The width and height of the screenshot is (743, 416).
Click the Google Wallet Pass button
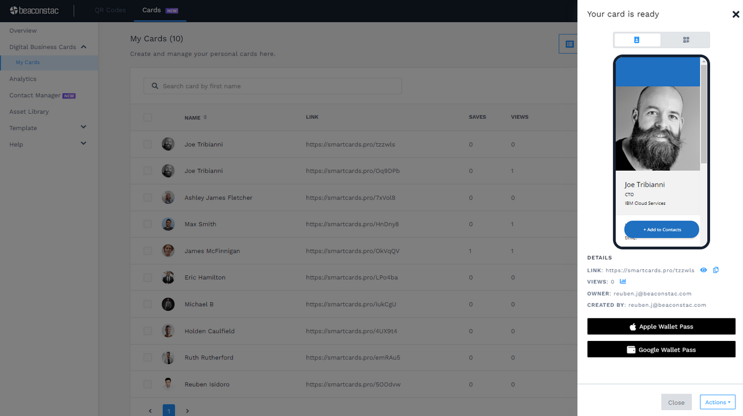point(661,350)
